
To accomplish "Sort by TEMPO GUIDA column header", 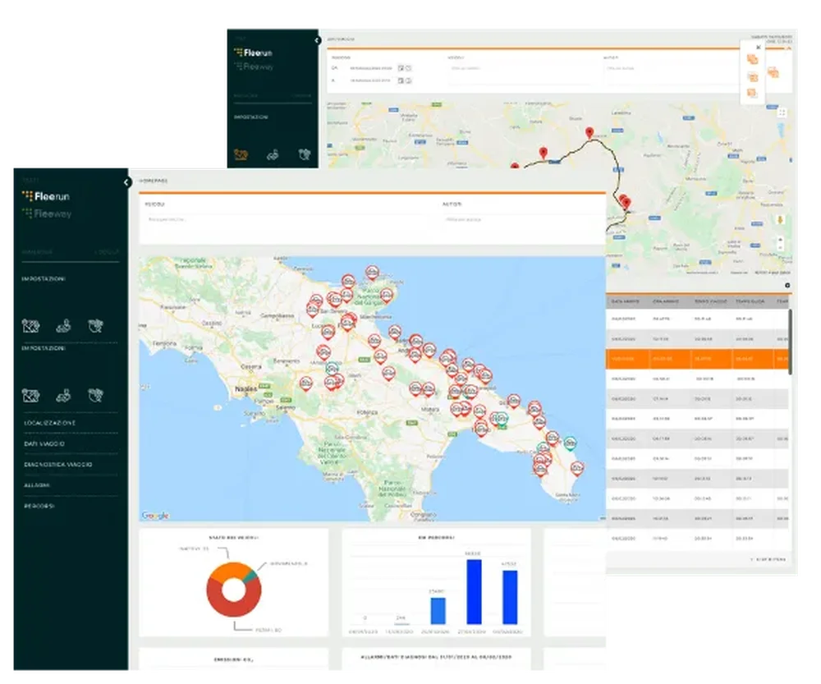I will tap(750, 301).
